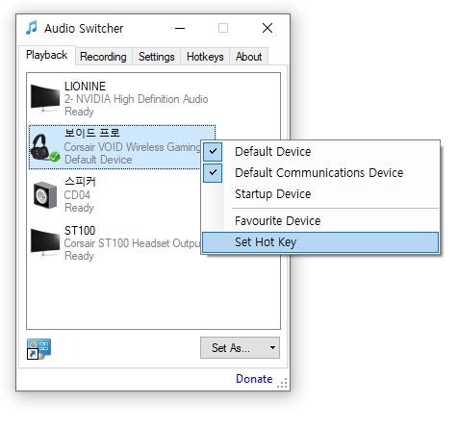Maximize the Audio Switcher window
This screenshot has height=428, width=458.
coord(223,28)
